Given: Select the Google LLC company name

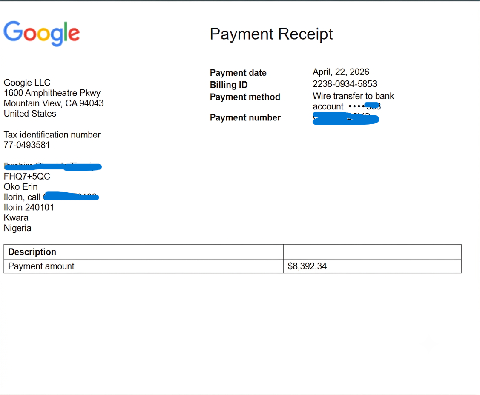Looking at the screenshot, I should click(x=27, y=83).
